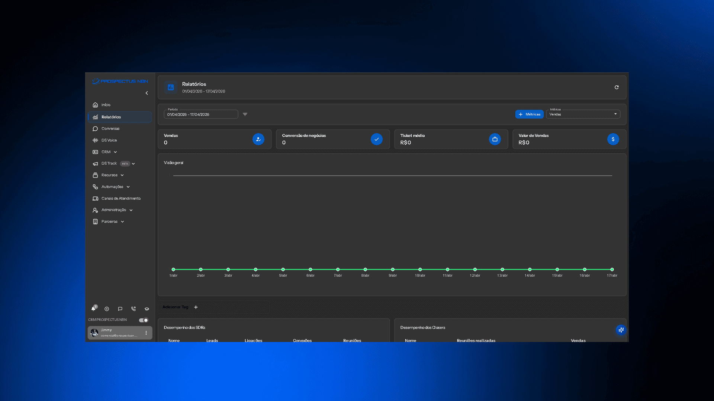Go to Conversas in the sidebar
714x401 pixels.
[x=110, y=128]
